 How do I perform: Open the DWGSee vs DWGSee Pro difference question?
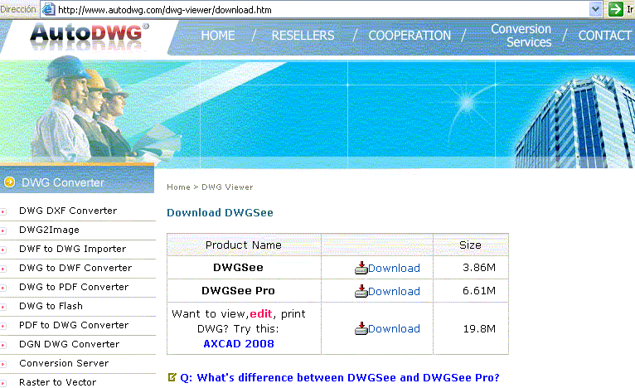click(340, 377)
